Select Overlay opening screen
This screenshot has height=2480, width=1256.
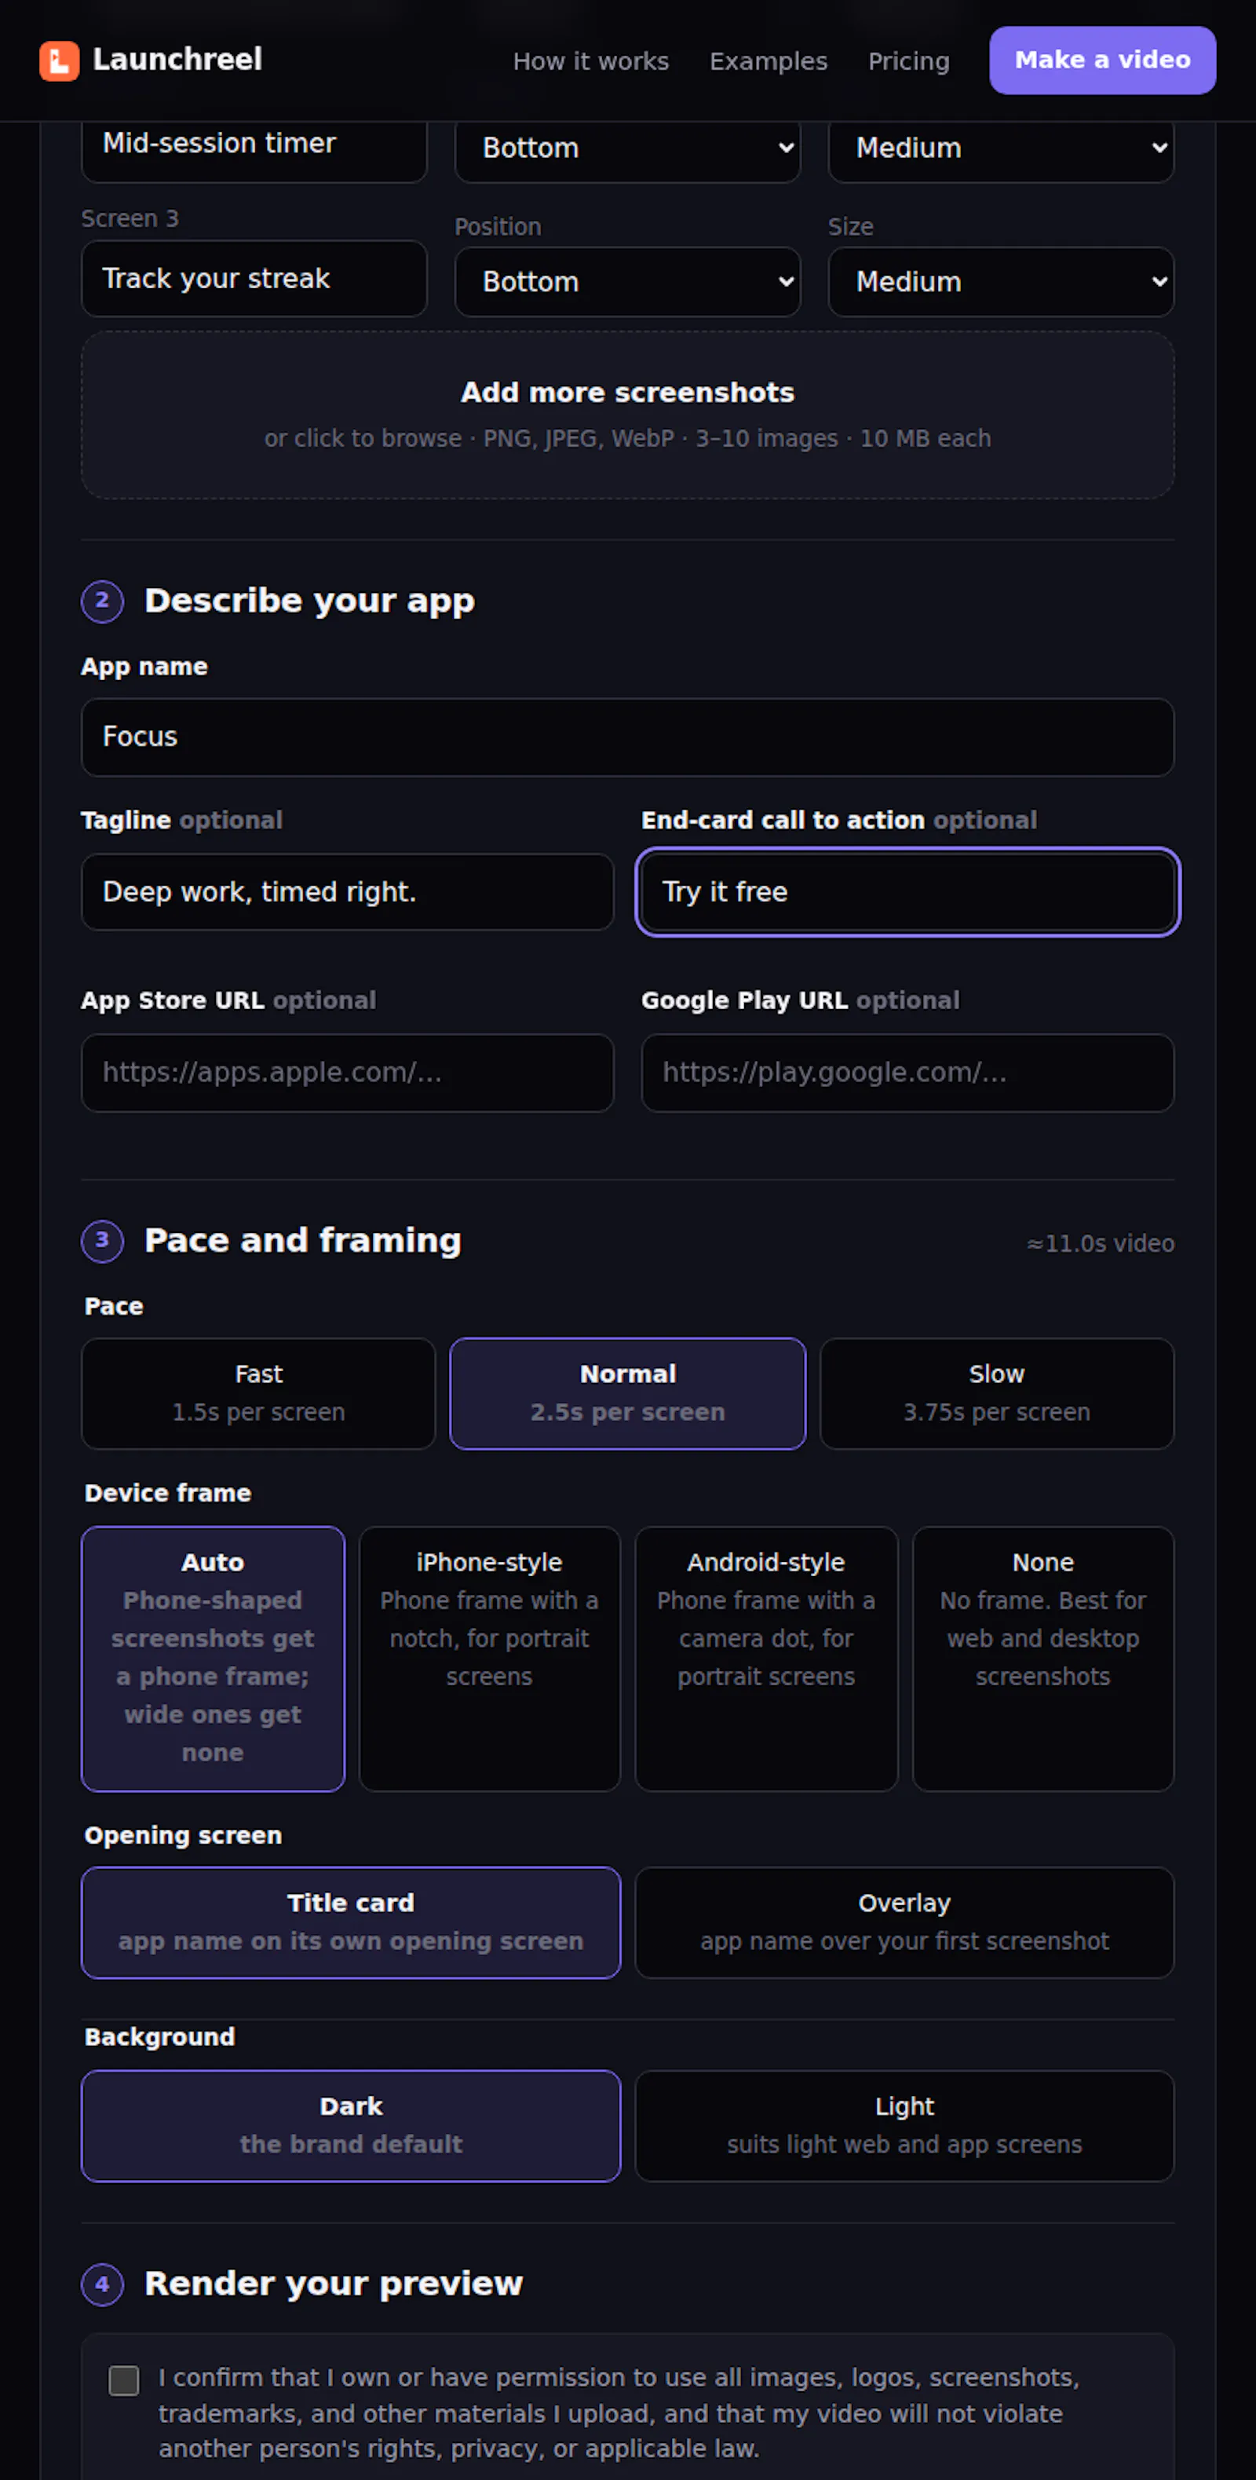pyautogui.click(x=904, y=1922)
